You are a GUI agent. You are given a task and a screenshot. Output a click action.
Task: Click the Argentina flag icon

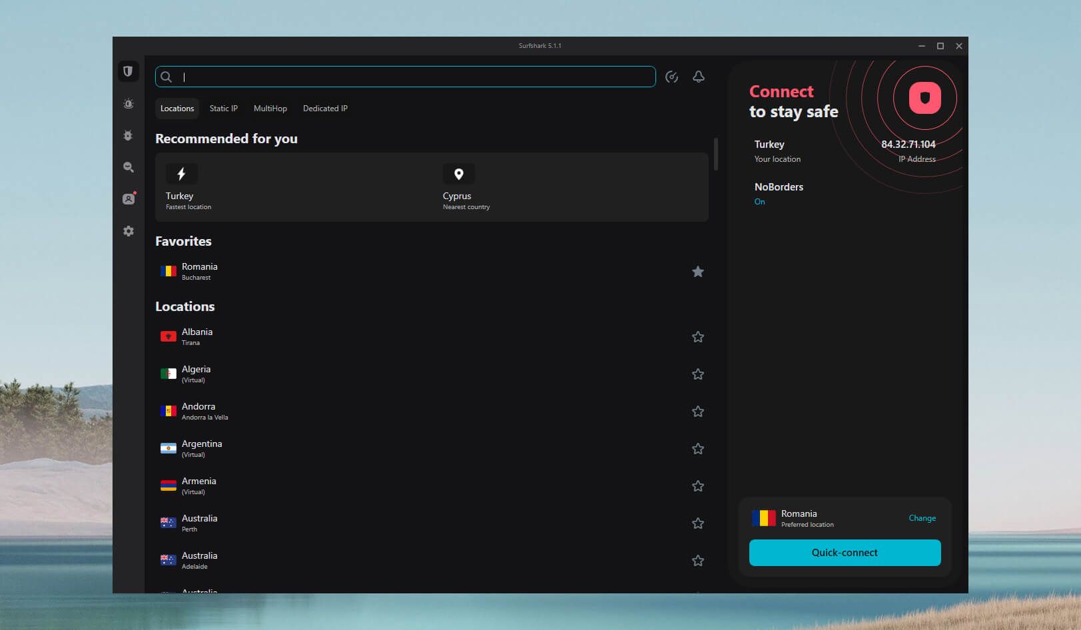[169, 449]
